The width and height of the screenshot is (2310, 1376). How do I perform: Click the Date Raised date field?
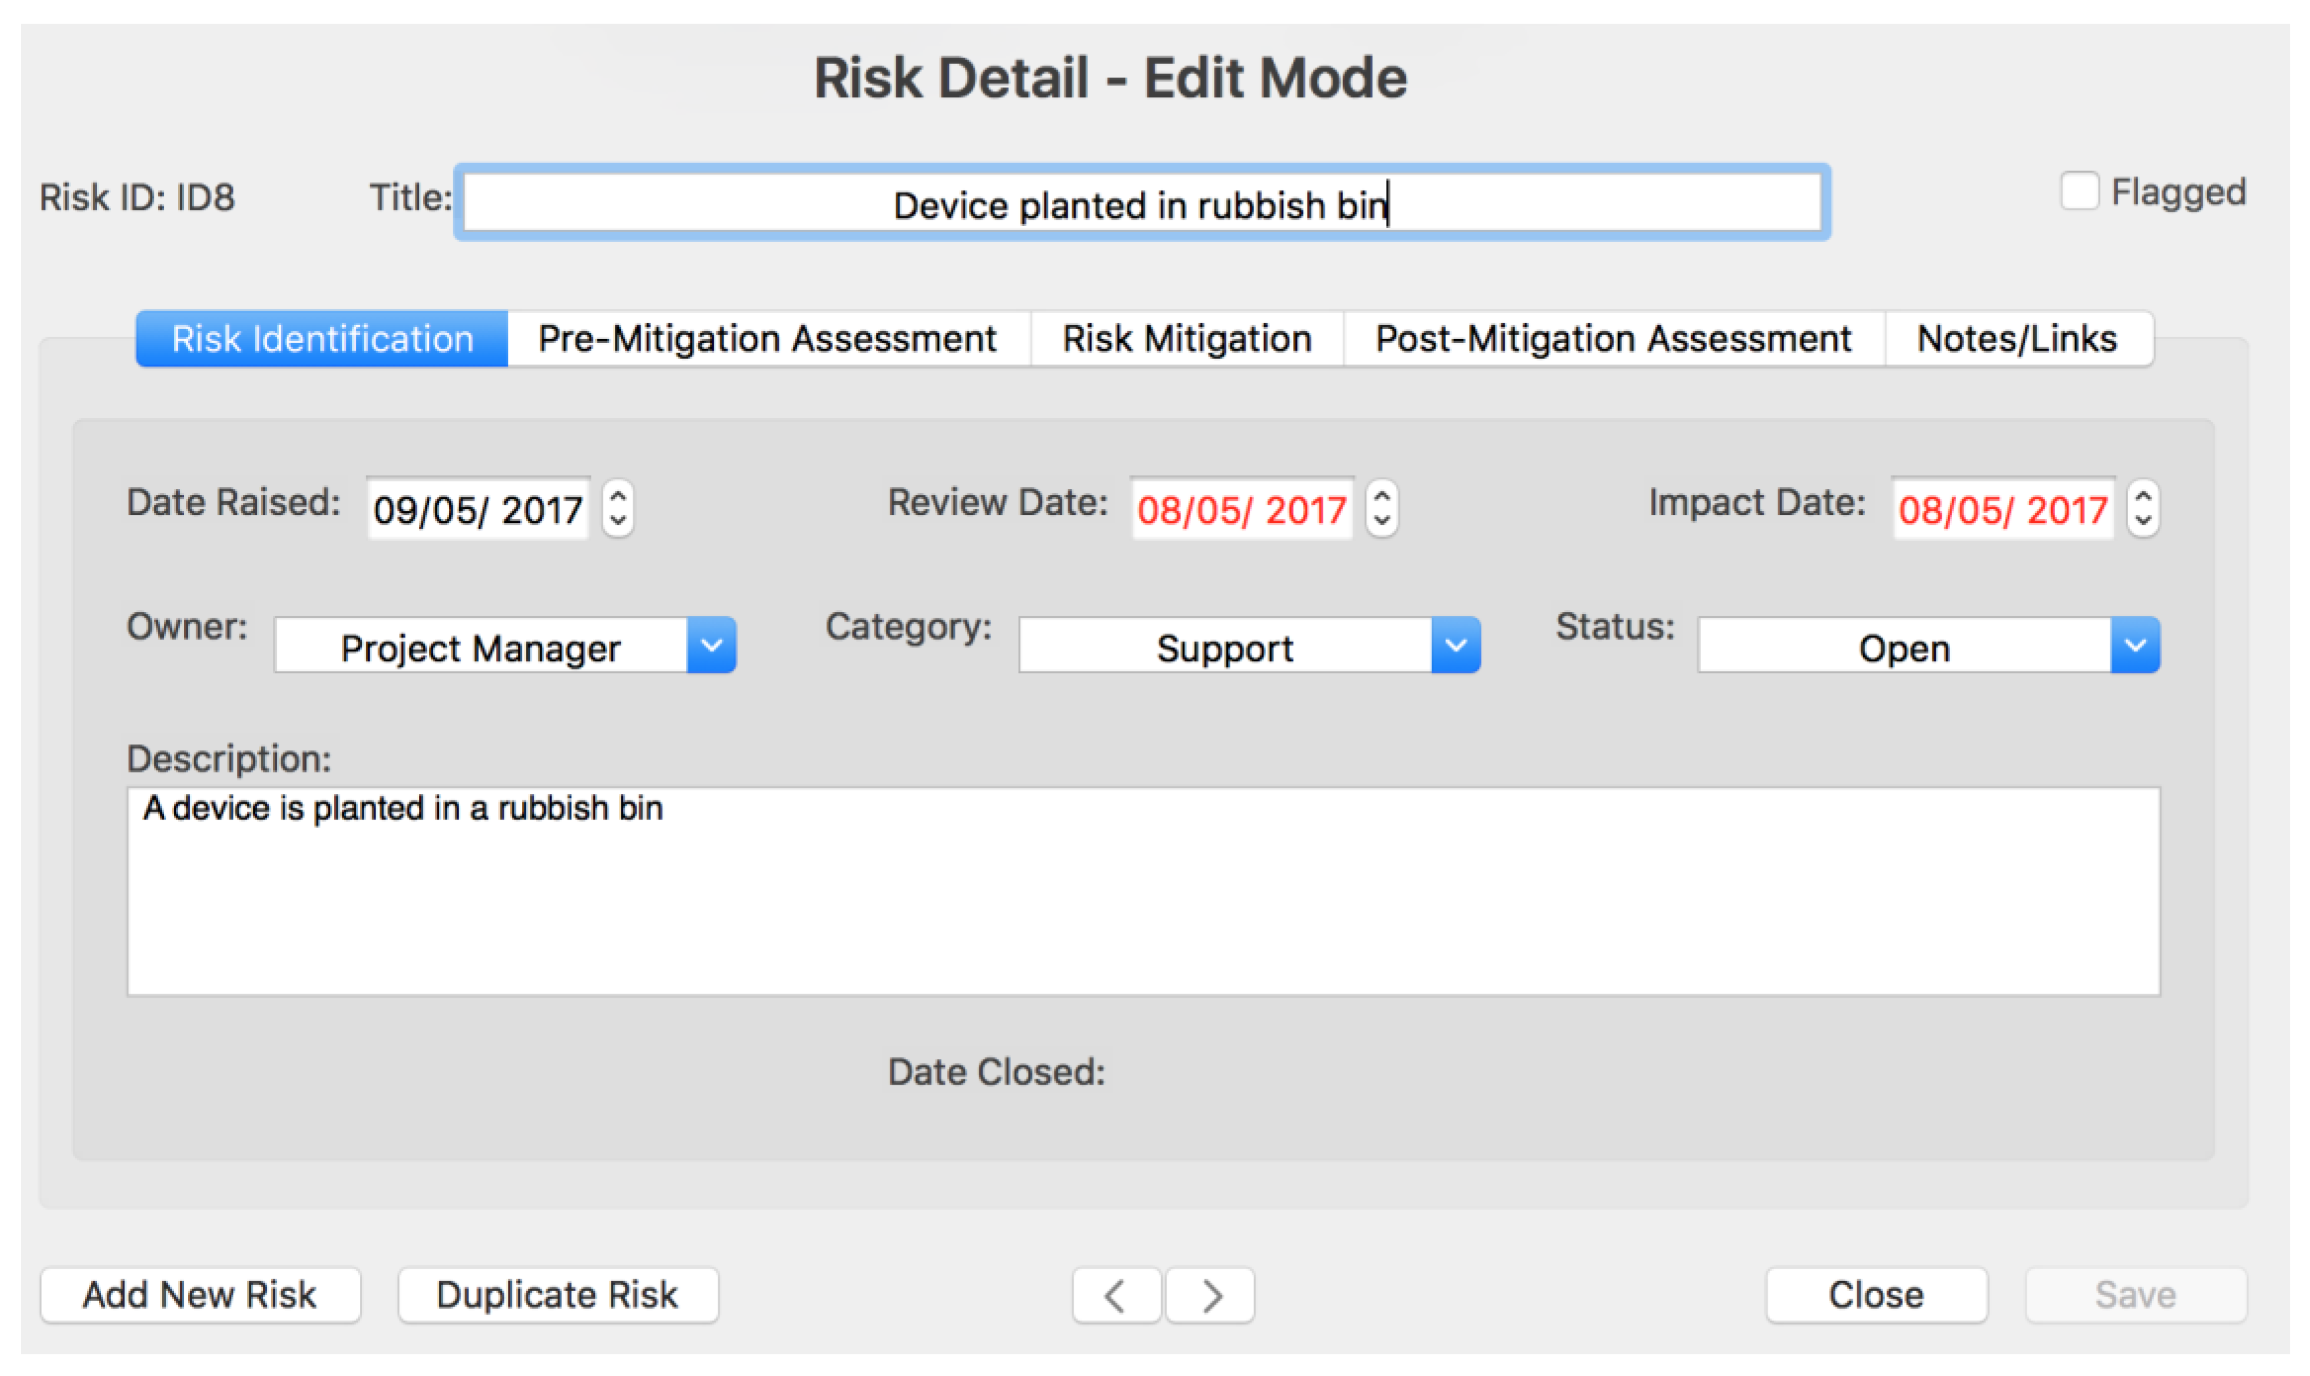tap(477, 509)
